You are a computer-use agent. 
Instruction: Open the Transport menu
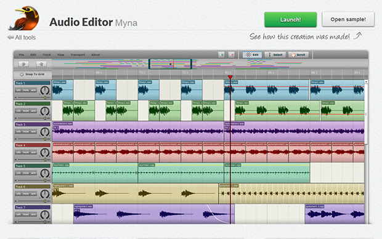tap(78, 55)
